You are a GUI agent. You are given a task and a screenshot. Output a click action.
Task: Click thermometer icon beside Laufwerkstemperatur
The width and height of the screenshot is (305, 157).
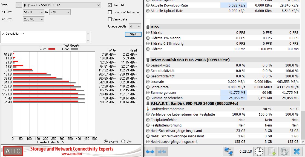coord(148,109)
